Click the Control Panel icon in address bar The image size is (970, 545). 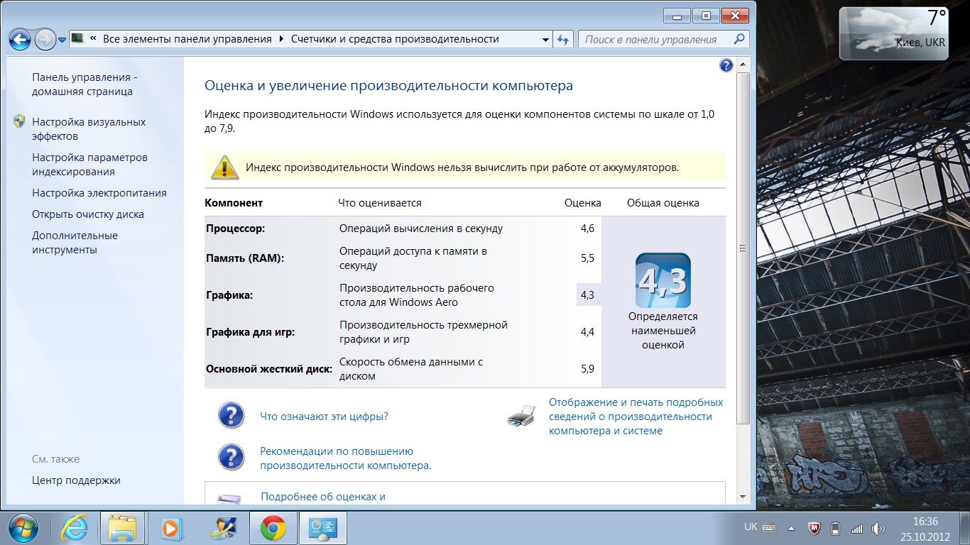[77, 38]
